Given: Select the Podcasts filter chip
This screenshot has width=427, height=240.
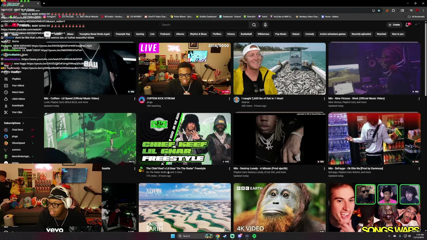Looking at the screenshot, I should (x=165, y=34).
